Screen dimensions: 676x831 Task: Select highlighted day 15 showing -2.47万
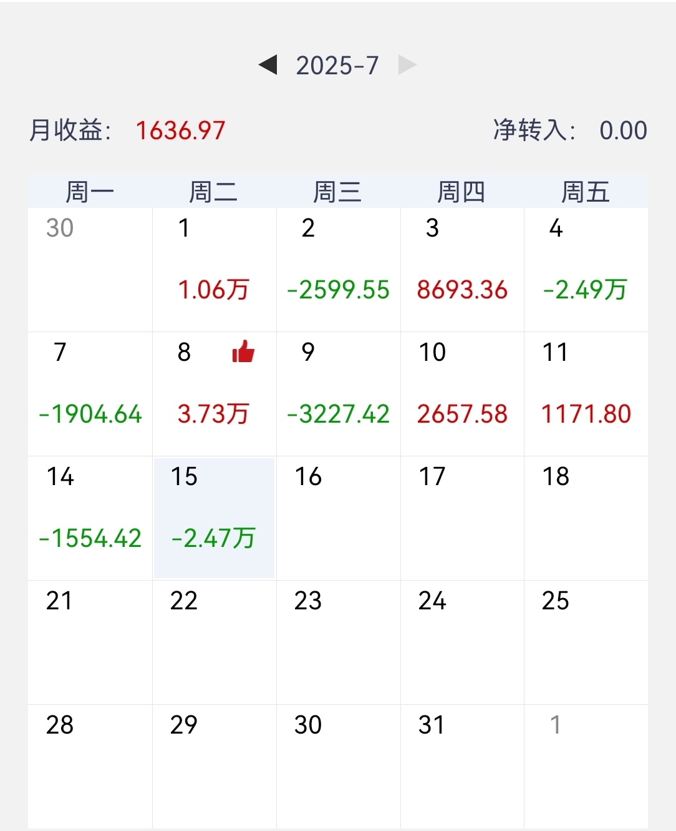(214, 518)
